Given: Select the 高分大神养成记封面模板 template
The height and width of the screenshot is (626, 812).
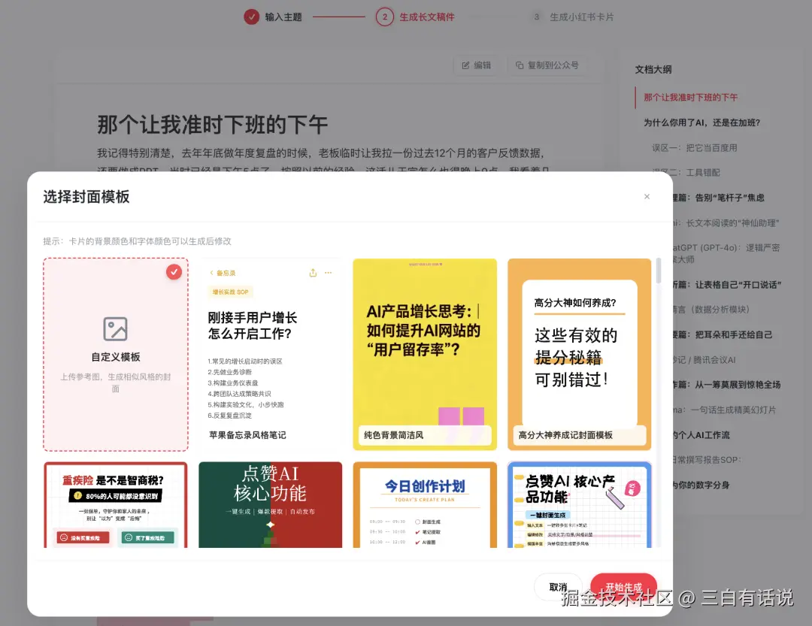Looking at the screenshot, I should click(x=579, y=353).
